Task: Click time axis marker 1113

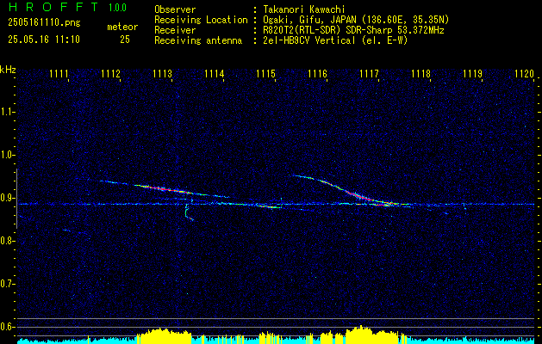Action: pyautogui.click(x=163, y=74)
